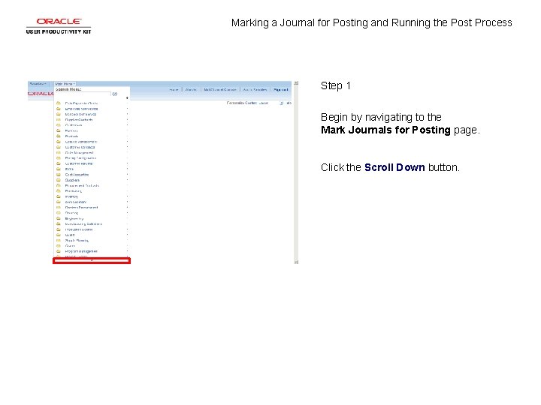
Task: Click folder icon beside Inventory
Action: click(x=59, y=196)
